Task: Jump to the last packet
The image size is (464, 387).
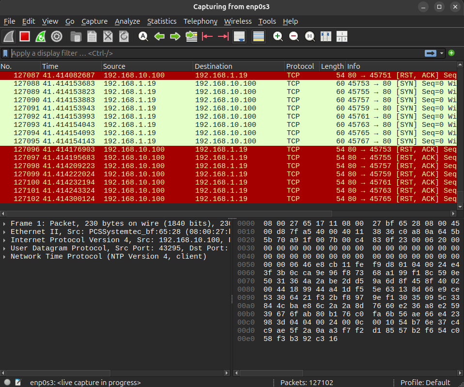Action: click(x=223, y=37)
